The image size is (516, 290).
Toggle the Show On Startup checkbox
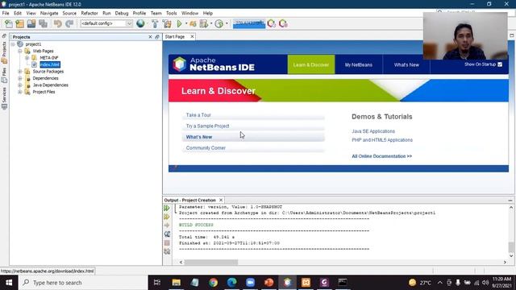tap(500, 64)
